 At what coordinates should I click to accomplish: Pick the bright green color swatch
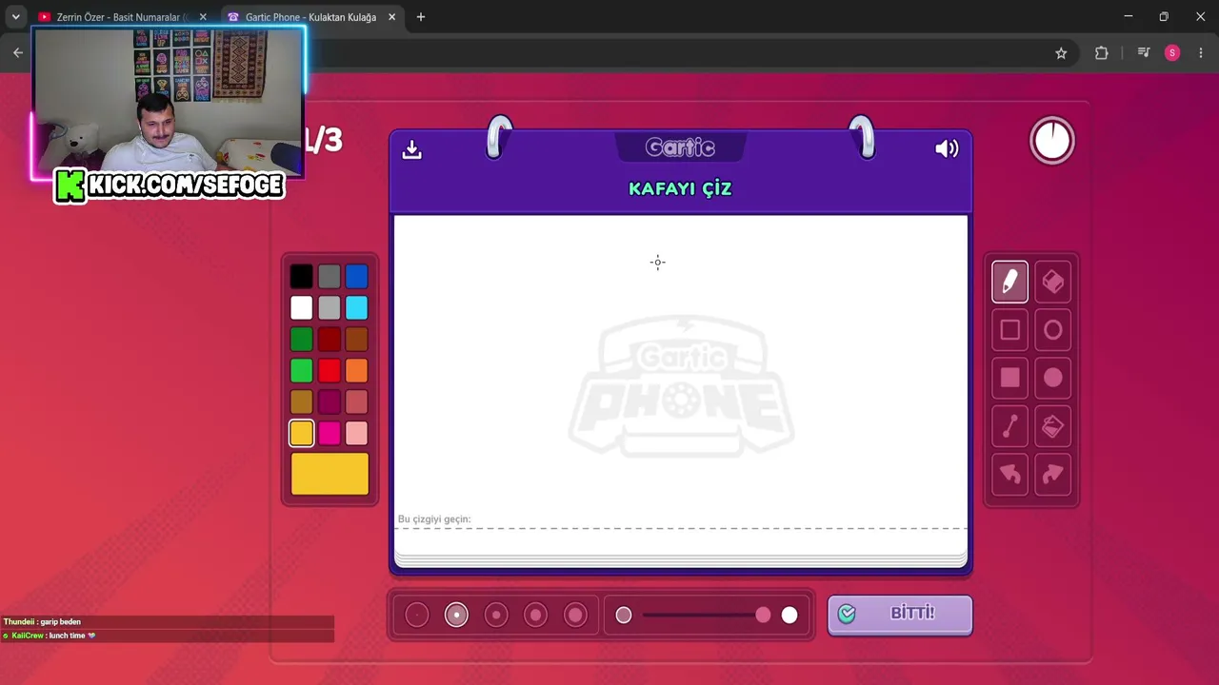pos(301,371)
